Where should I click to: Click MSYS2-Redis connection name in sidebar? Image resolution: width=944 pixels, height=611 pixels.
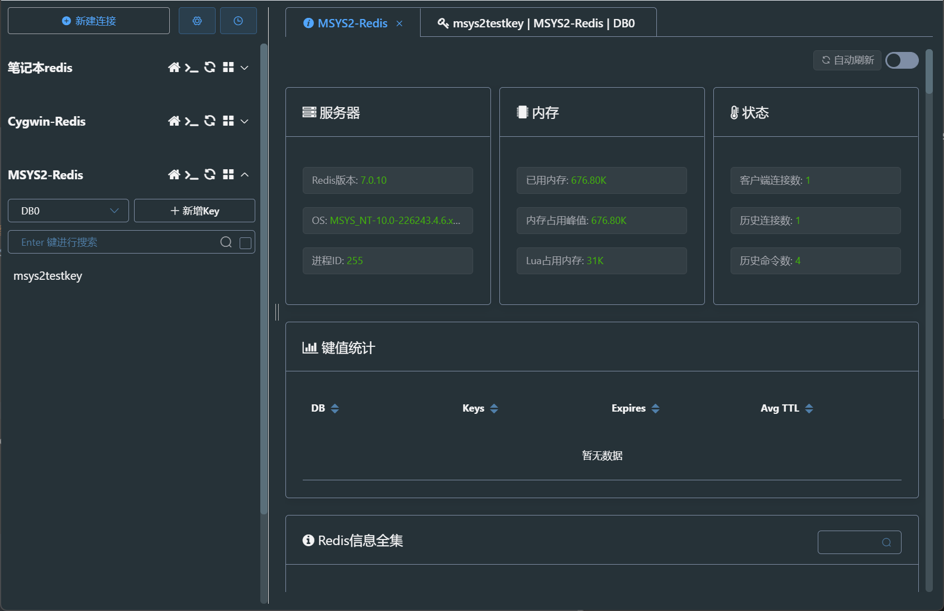click(x=45, y=175)
